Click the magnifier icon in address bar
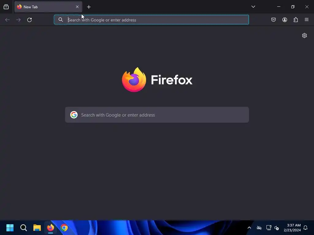This screenshot has height=235, width=314. point(60,20)
